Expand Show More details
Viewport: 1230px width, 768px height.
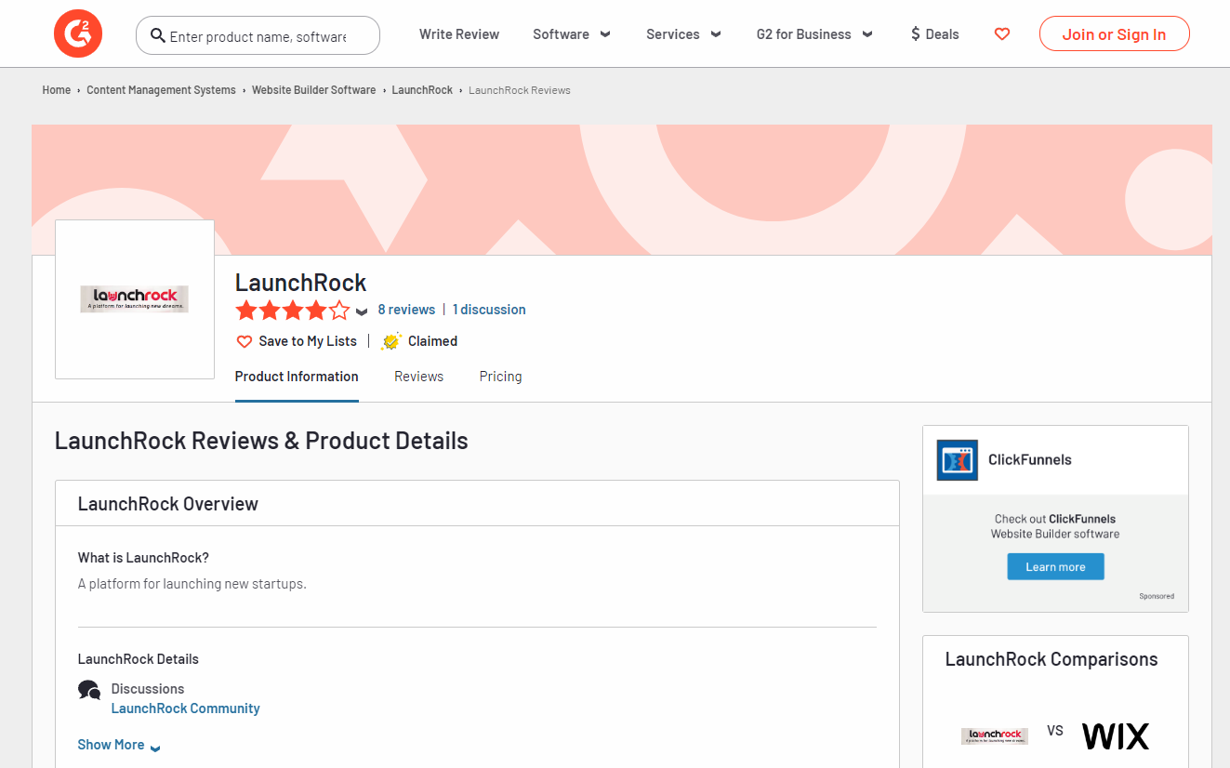(x=119, y=745)
